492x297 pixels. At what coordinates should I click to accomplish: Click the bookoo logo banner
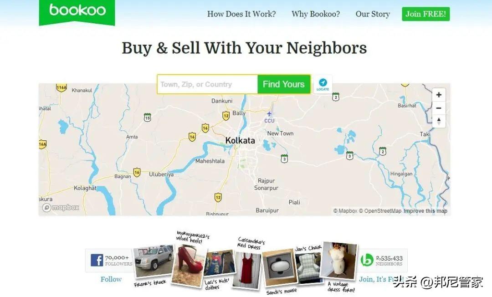click(x=77, y=12)
